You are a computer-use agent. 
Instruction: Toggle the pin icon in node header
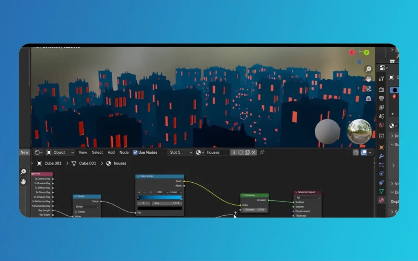point(262,153)
